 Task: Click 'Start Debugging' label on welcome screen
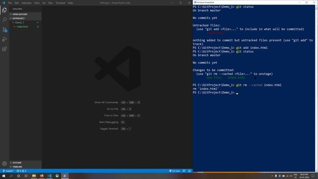pyautogui.click(x=109, y=122)
